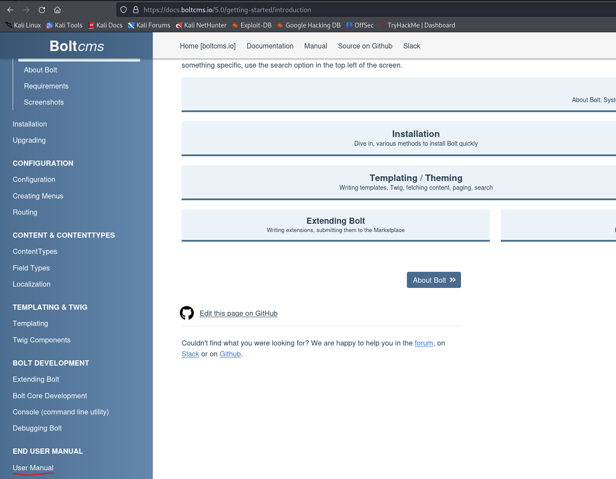The height and width of the screenshot is (479, 616).
Task: Click the About Bolt next-page button
Action: [x=434, y=280]
